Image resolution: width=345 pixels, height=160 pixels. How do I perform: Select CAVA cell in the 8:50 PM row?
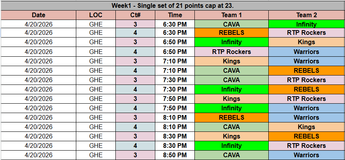click(x=231, y=155)
